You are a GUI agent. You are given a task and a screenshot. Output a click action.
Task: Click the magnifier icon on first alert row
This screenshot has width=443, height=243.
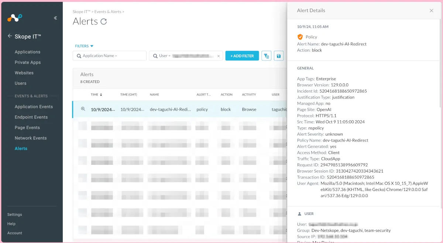(x=83, y=109)
